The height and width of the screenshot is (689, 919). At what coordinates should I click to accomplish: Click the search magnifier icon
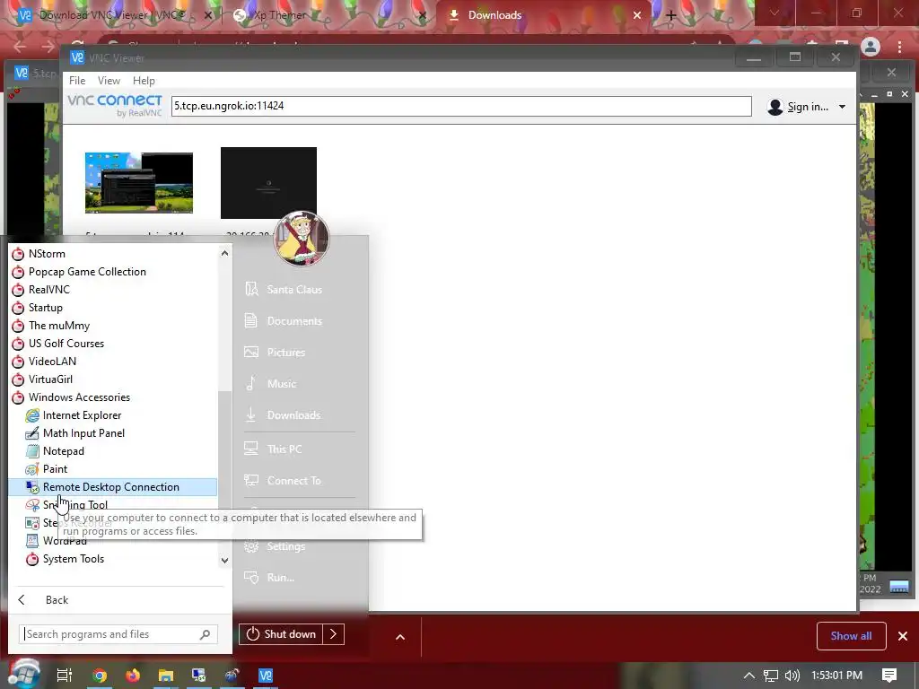[206, 634]
